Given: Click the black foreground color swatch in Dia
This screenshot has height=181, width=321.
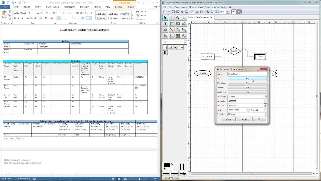Looking at the screenshot, I should click(x=167, y=166).
